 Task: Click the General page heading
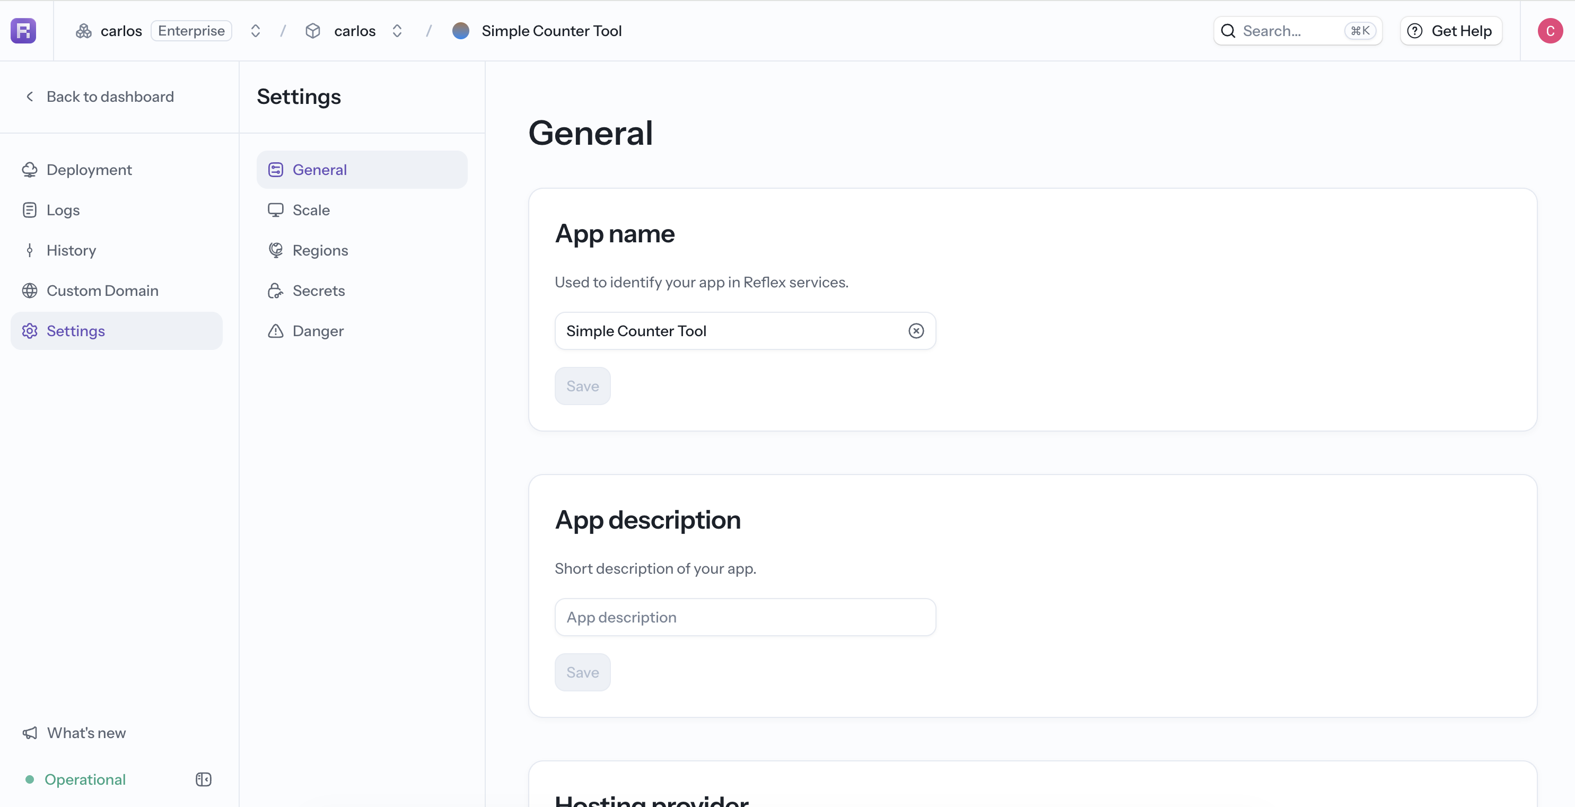(x=591, y=133)
